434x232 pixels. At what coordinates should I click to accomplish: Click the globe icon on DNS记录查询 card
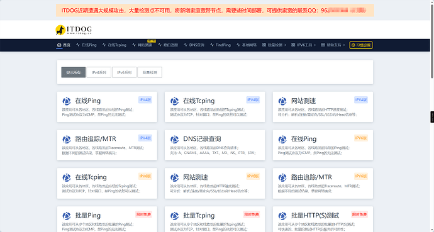pyautogui.click(x=174, y=140)
